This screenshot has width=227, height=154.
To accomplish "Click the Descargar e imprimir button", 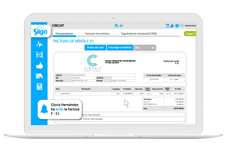I will pyautogui.click(x=120, y=47).
